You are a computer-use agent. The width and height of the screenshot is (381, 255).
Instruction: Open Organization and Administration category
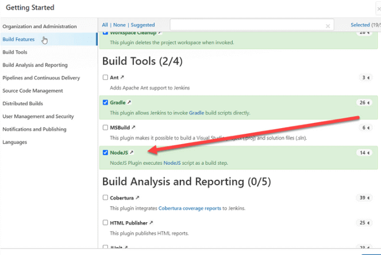(40, 26)
